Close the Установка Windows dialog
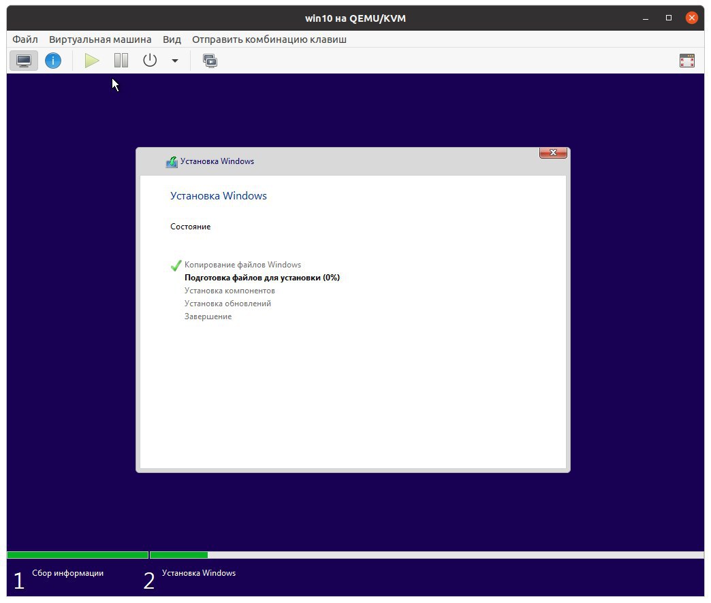The image size is (711, 603). [553, 152]
